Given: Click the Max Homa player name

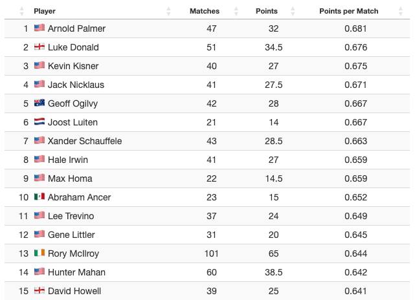Looking at the screenshot, I should point(70,178).
